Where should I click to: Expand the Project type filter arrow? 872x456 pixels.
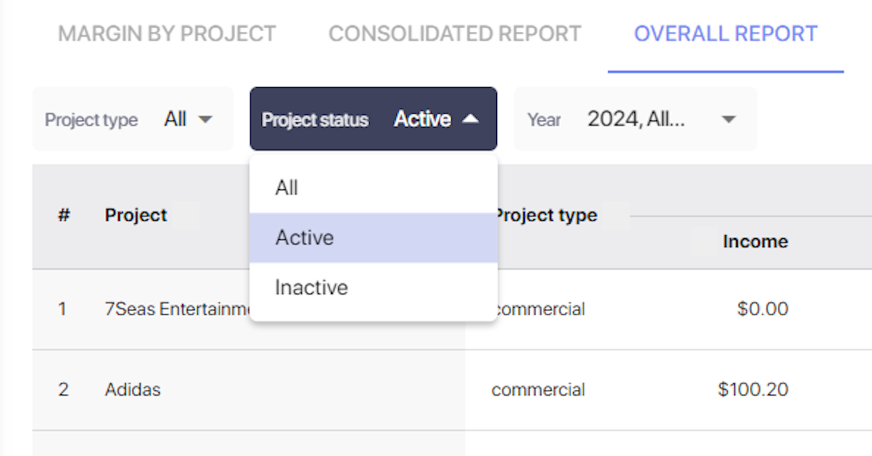[206, 119]
